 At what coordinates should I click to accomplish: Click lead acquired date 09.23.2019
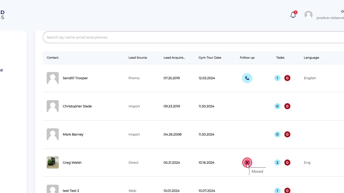172,106
